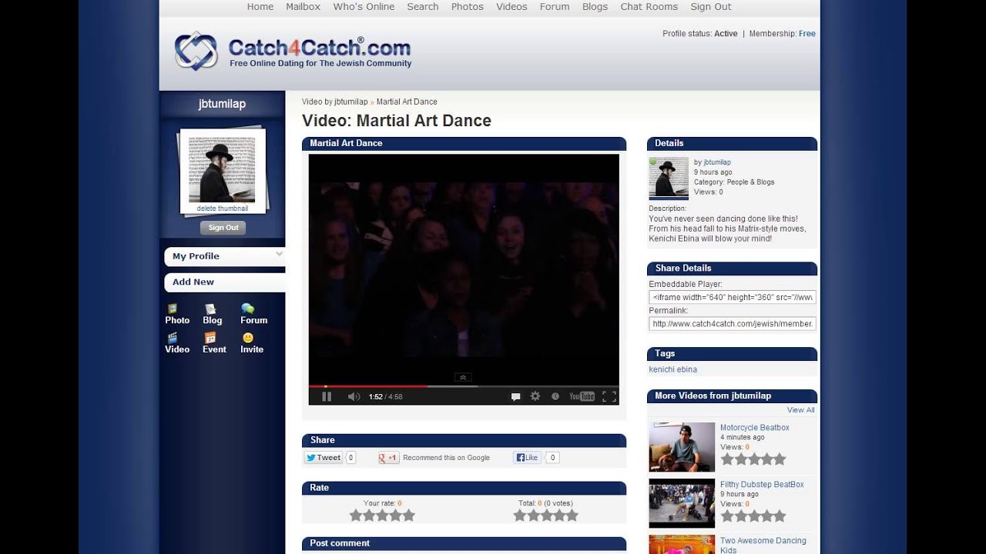Screen dimensions: 986x554
Task: Pause the video playback
Action: tap(327, 396)
